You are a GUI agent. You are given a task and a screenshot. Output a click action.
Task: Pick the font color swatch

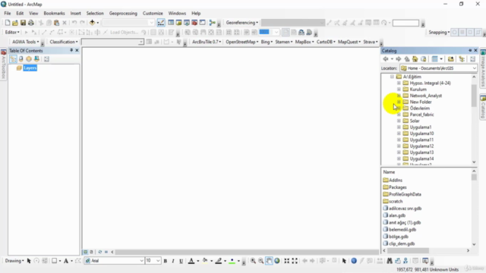tap(191, 261)
